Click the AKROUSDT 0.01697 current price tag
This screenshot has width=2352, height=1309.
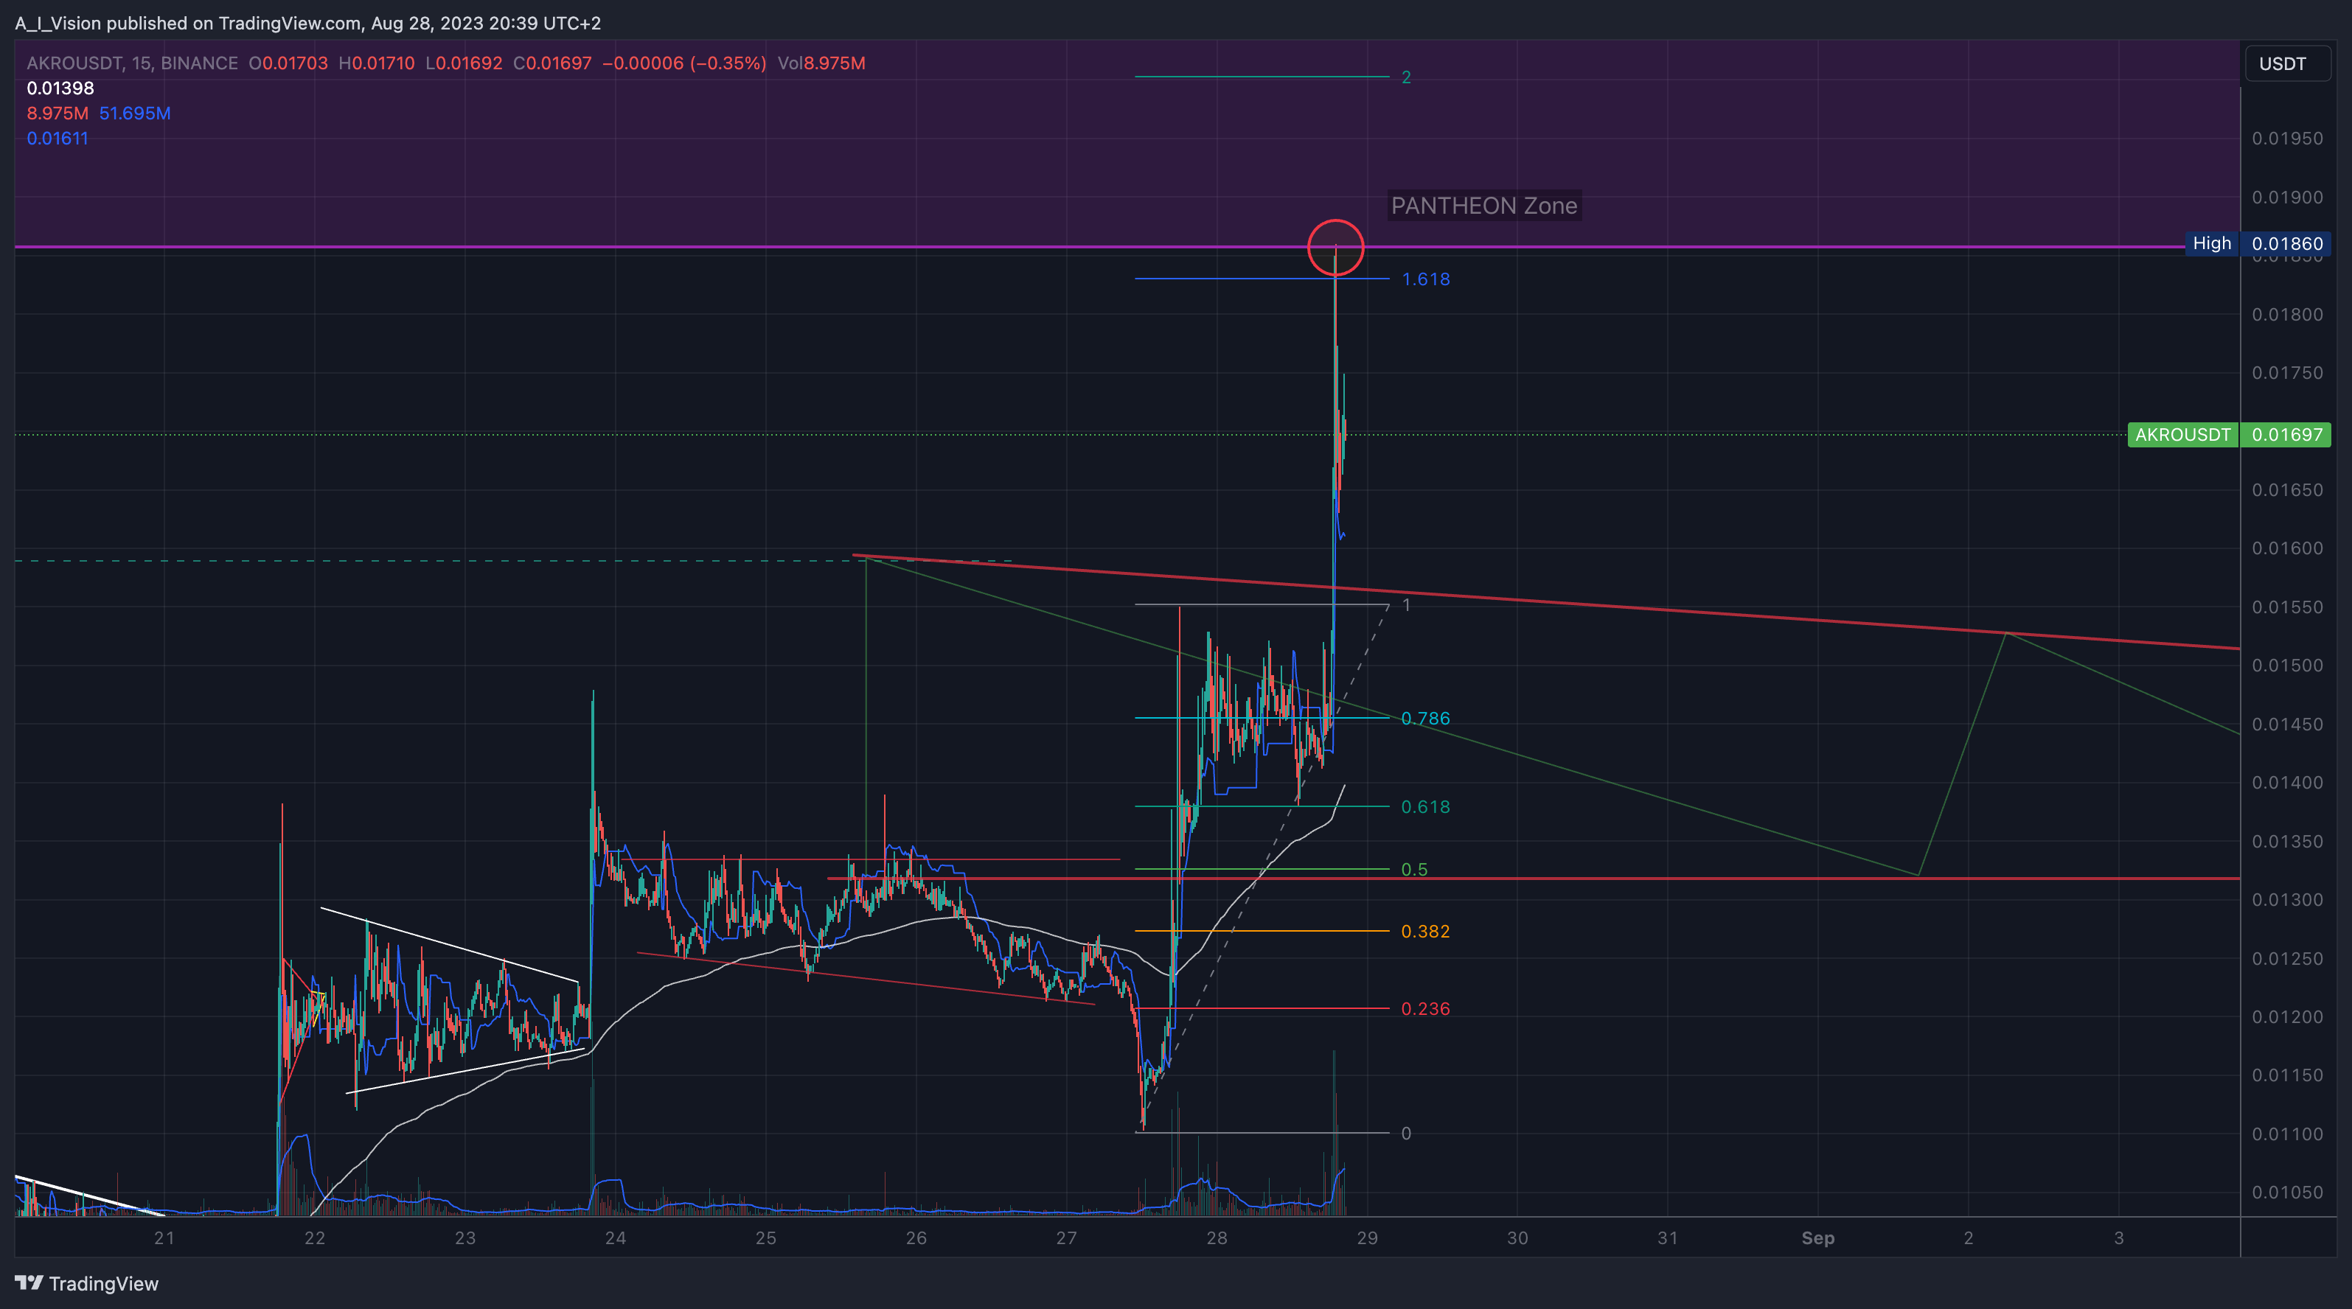(2229, 435)
